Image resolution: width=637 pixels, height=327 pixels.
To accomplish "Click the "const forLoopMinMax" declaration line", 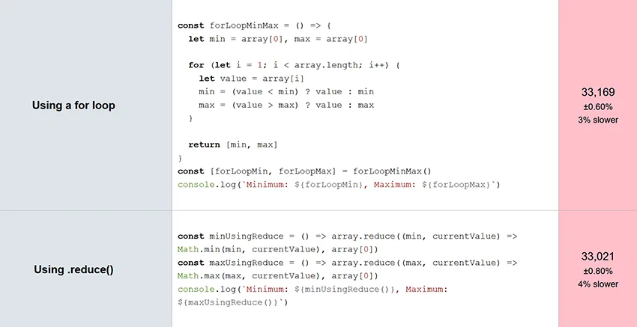I will point(255,25).
